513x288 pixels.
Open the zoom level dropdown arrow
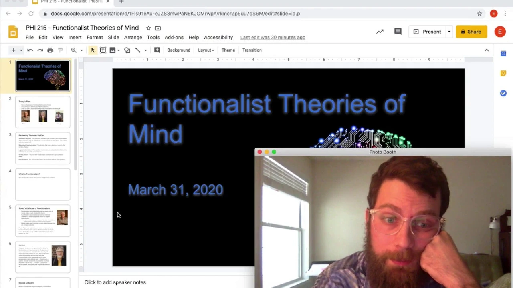coord(81,50)
